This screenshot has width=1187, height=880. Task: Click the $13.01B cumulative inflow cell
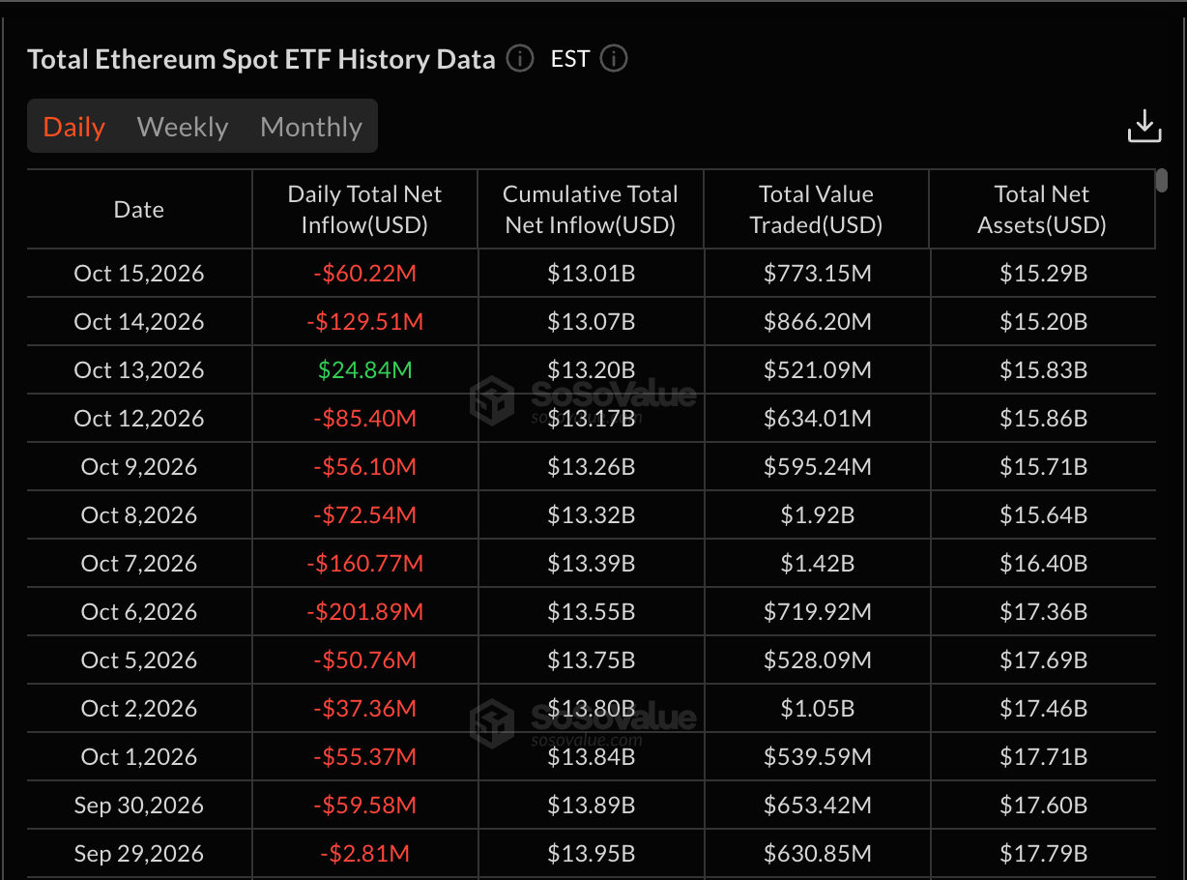click(x=592, y=274)
